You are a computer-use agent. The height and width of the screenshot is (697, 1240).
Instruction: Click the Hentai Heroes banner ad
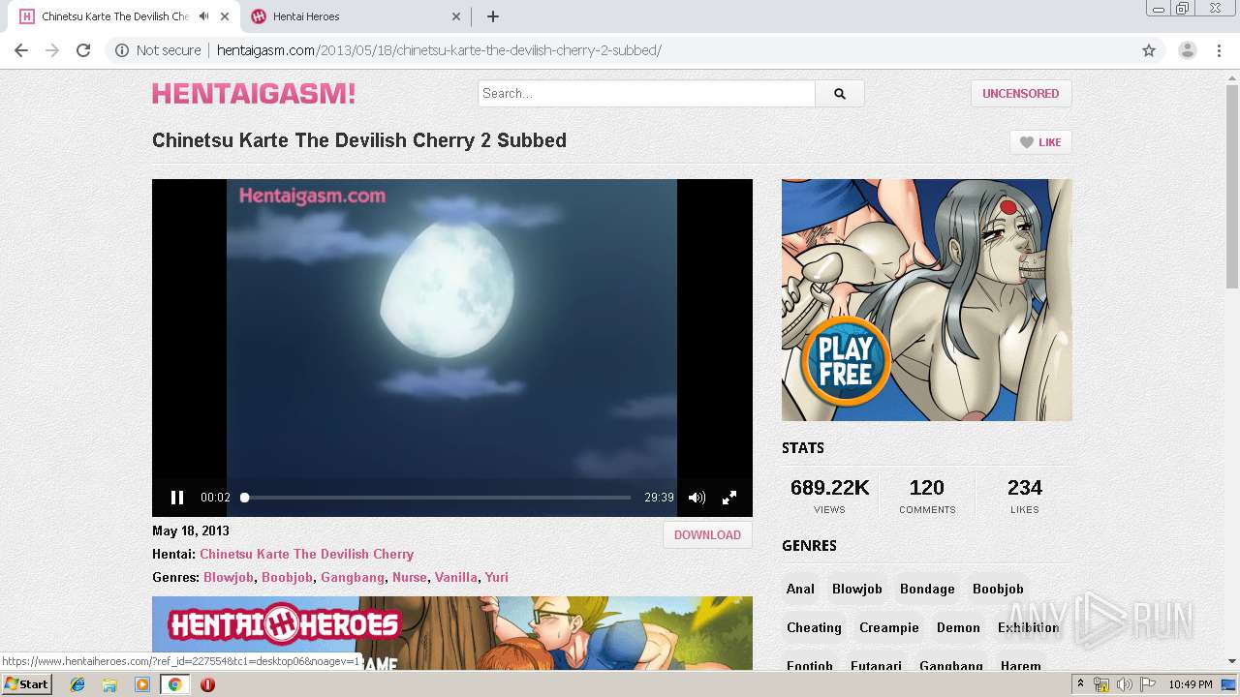(x=451, y=633)
